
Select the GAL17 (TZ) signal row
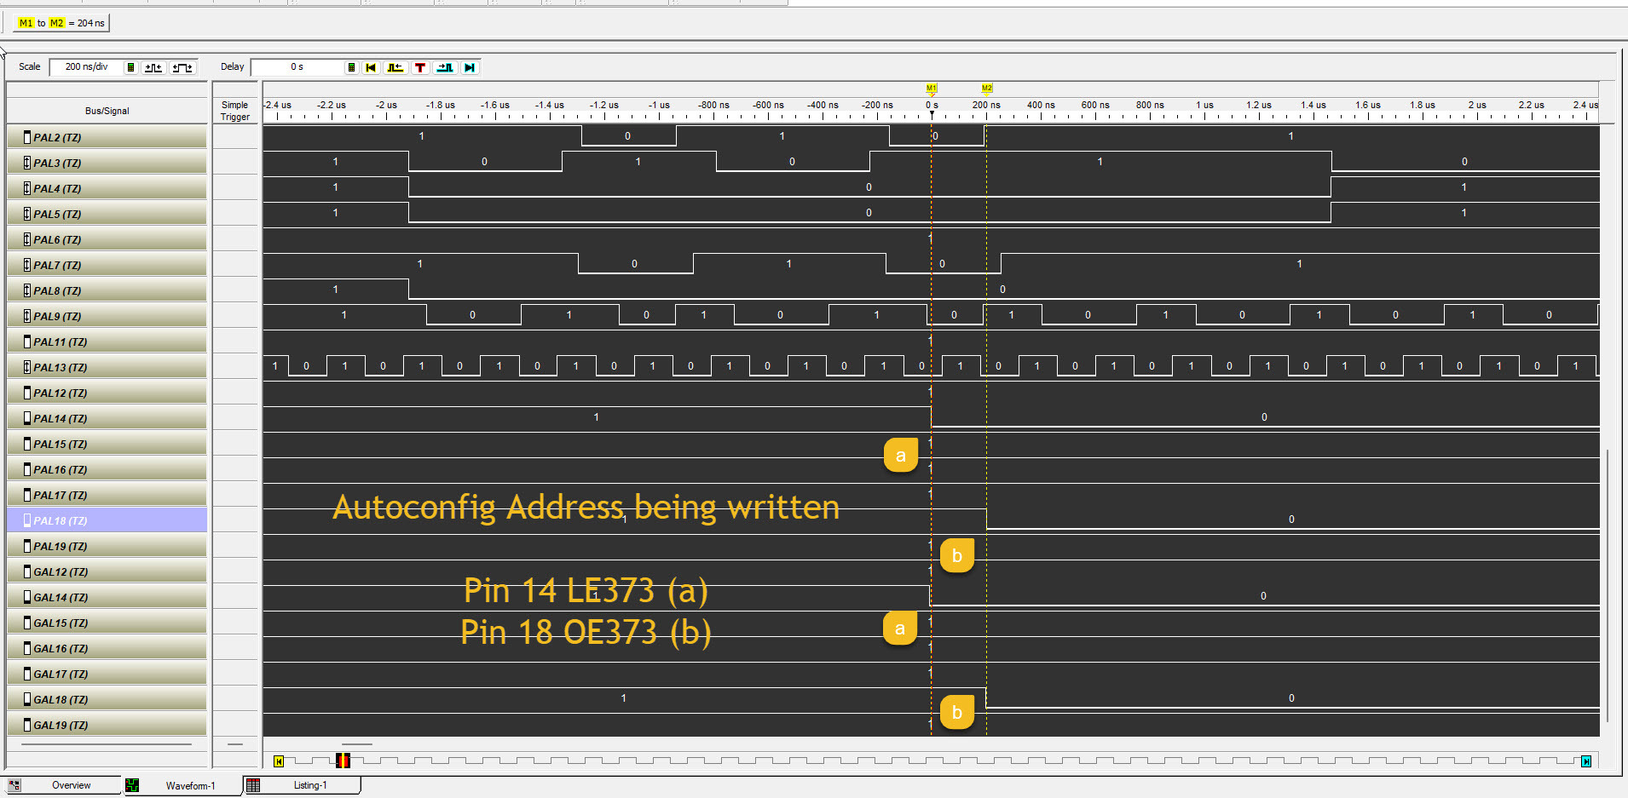click(x=107, y=674)
